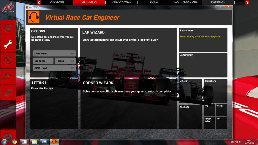258x145 pixels.
Task: Expand the OPEN WHEEL car type dropdown
Action: coord(54,54)
